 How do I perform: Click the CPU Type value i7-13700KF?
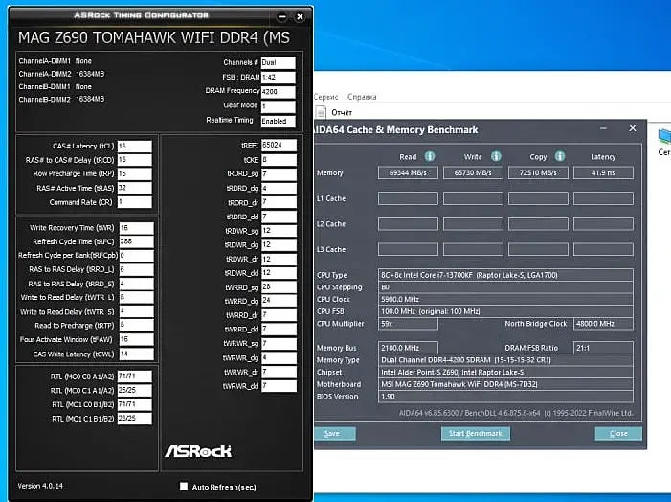(x=505, y=275)
